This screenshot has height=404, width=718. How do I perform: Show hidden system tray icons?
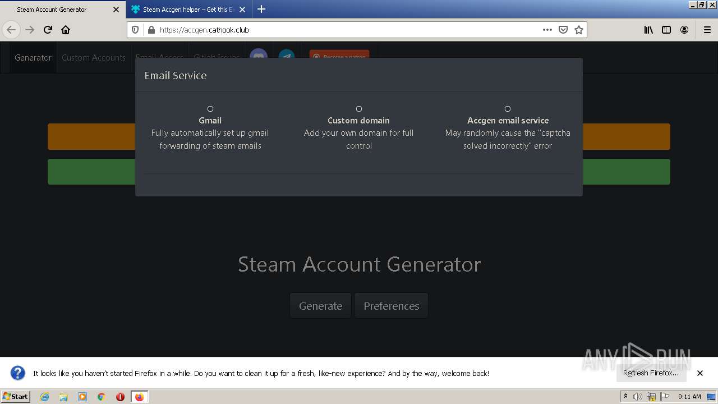click(625, 397)
